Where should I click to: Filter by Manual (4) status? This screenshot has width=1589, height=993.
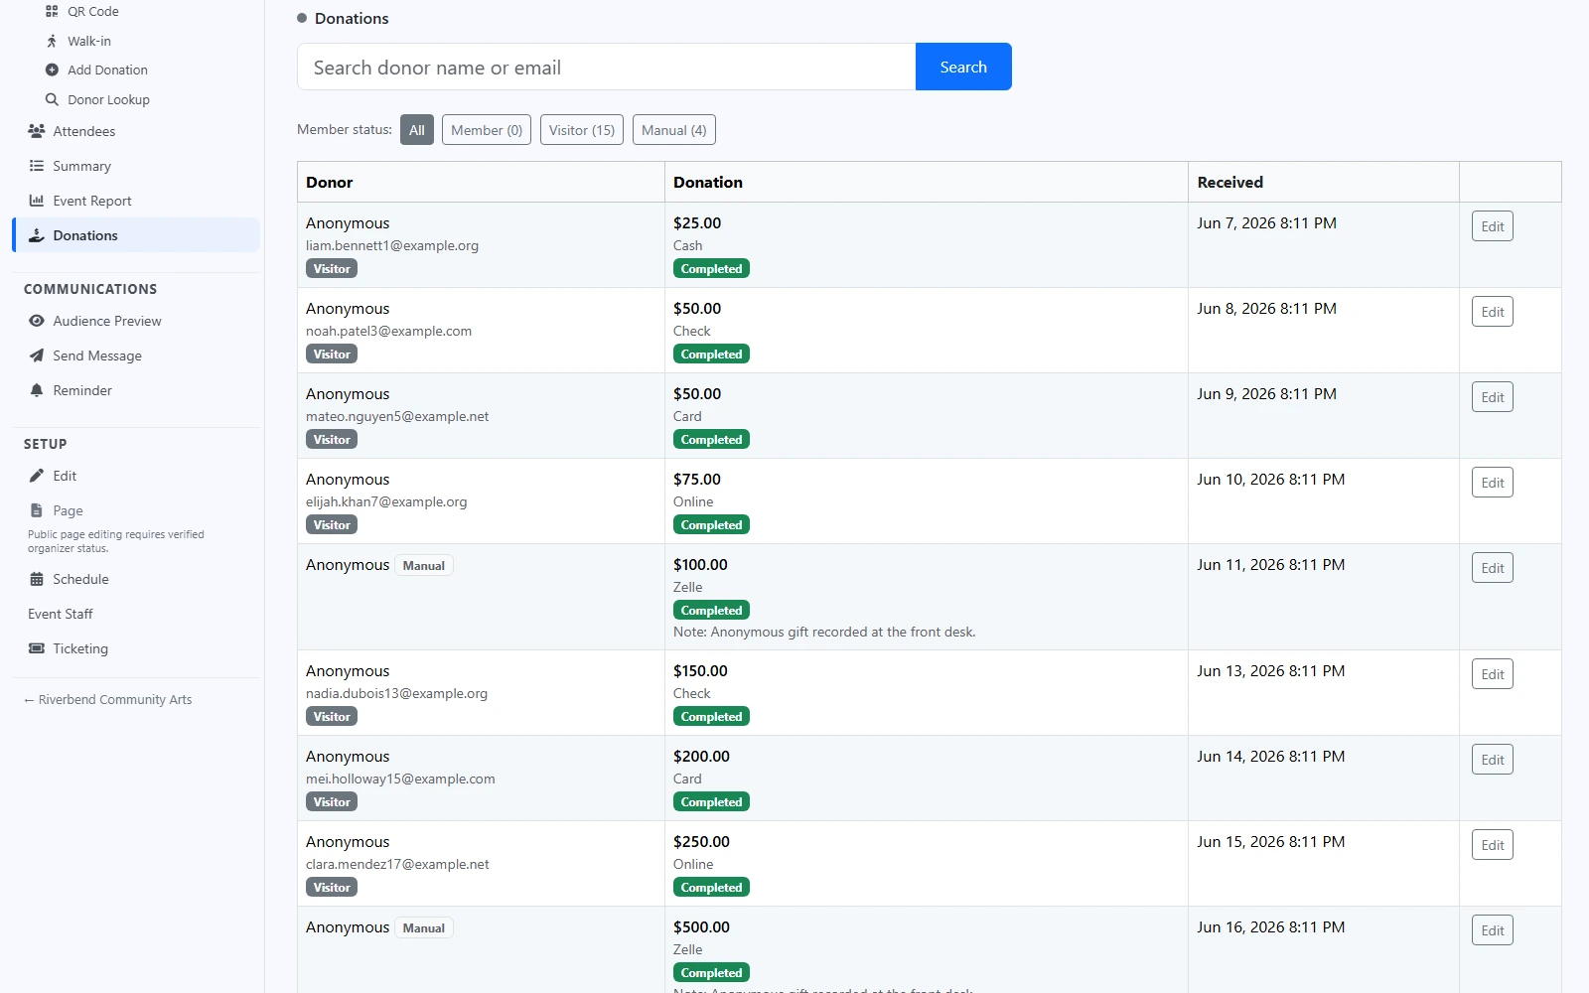point(674,130)
